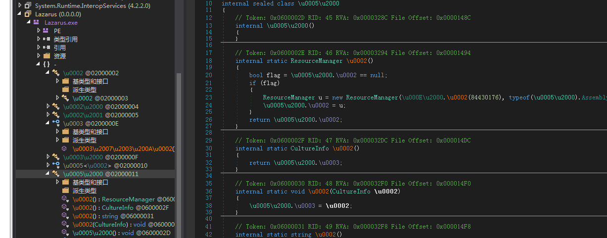The height and width of the screenshot is (238, 607).
Task: Click the PE node icon
Action: (x=46, y=31)
